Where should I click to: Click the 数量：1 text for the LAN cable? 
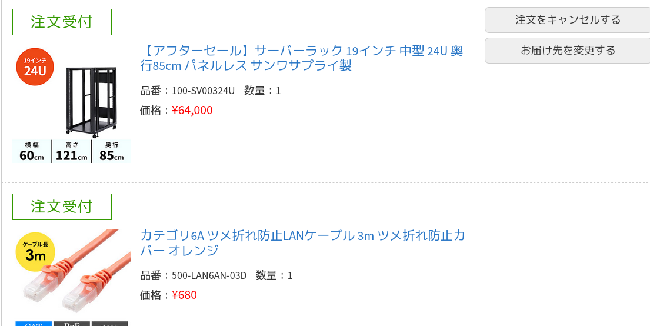tap(274, 275)
